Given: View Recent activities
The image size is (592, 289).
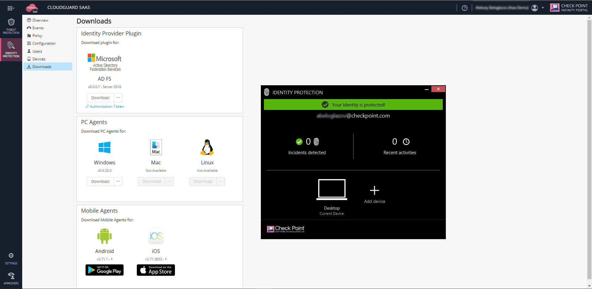Looking at the screenshot, I should pos(400,153).
